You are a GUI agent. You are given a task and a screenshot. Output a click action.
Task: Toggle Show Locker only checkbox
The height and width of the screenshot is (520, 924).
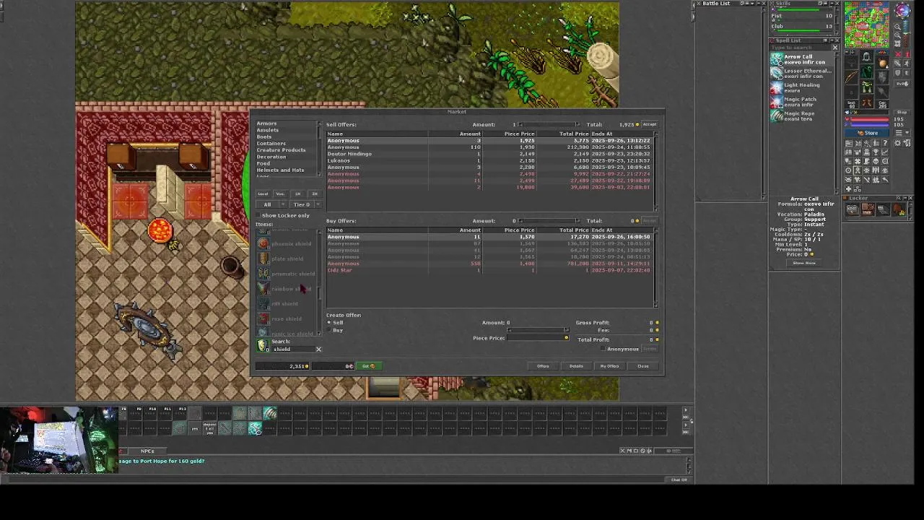pos(259,215)
